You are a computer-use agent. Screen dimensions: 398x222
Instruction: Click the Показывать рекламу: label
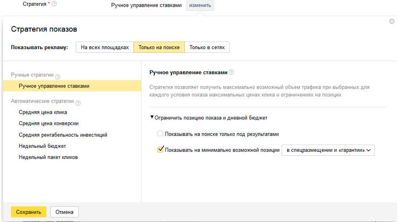[x=39, y=47]
